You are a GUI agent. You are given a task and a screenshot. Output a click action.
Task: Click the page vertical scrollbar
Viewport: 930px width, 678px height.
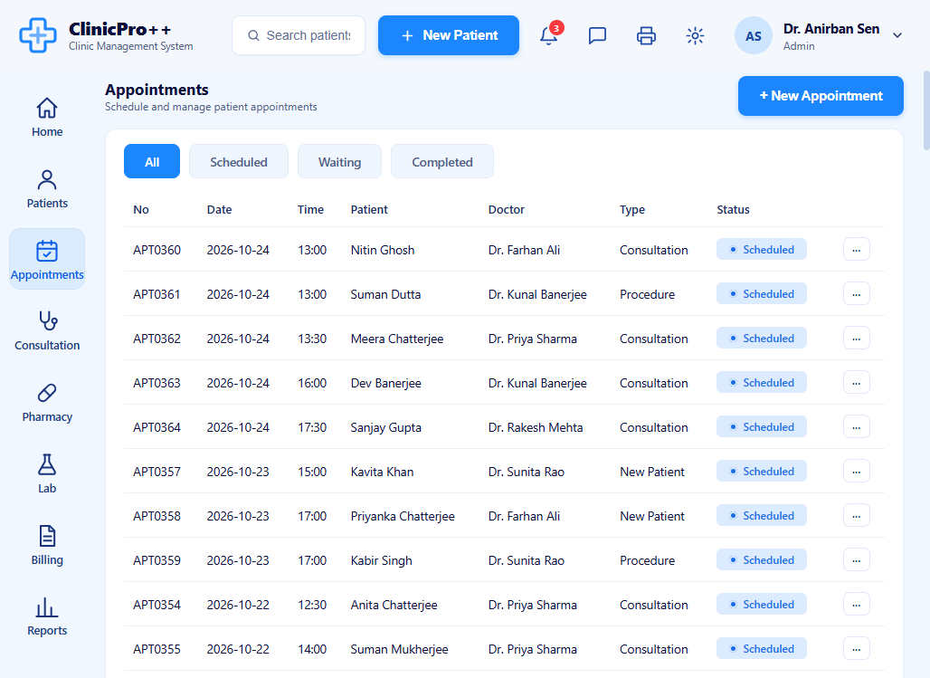pyautogui.click(x=926, y=110)
